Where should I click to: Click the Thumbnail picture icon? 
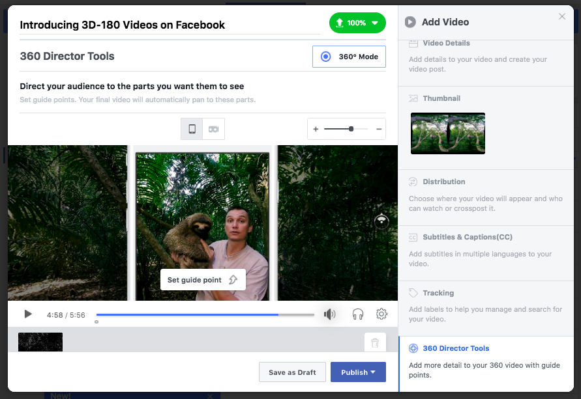point(413,98)
